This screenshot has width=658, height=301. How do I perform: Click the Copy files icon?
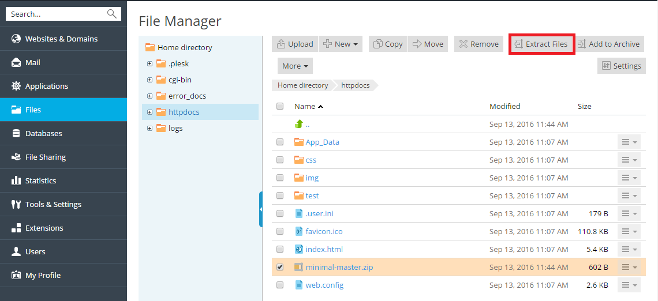coord(378,44)
